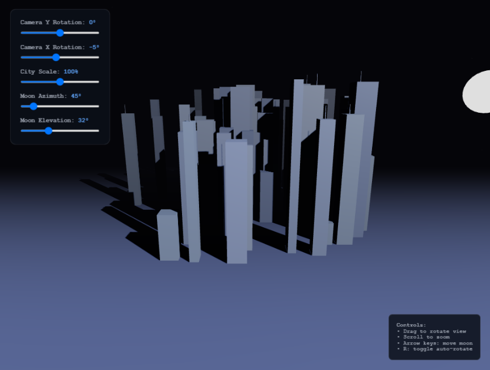Click the 'Arrow keys: move moon' hint
Viewport: 490px width, 370px height.
pos(434,343)
